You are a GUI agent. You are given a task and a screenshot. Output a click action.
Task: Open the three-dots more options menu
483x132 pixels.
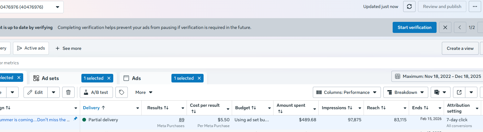[x=475, y=6]
